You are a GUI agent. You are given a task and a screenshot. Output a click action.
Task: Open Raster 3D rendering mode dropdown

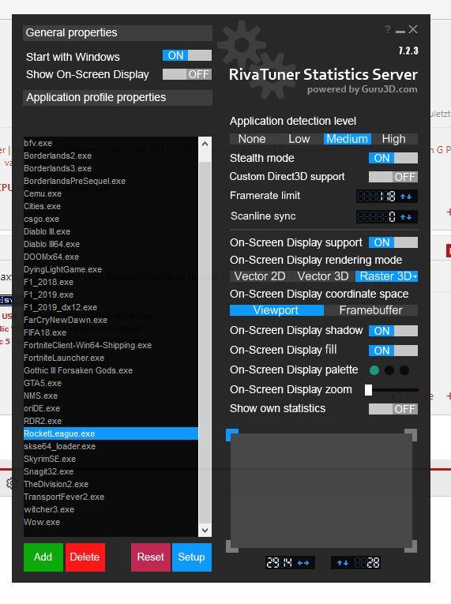386,276
